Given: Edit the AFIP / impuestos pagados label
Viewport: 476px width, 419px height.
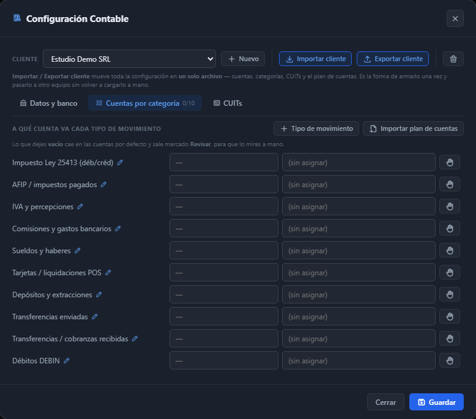Looking at the screenshot, I should (x=104, y=185).
